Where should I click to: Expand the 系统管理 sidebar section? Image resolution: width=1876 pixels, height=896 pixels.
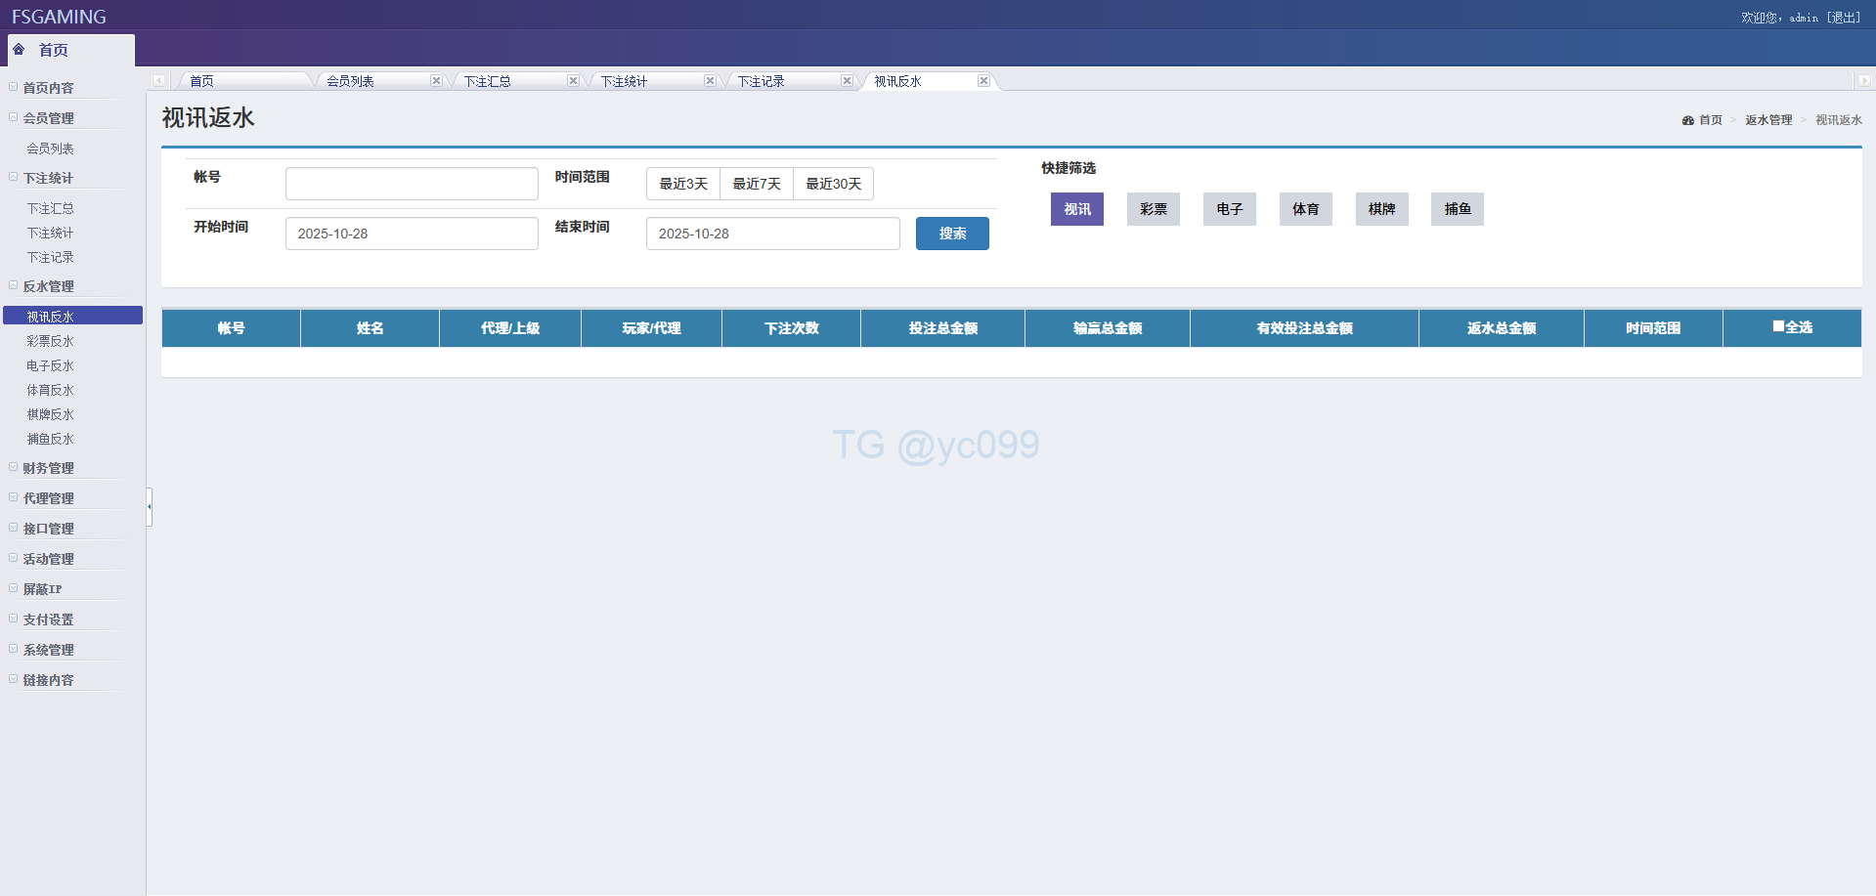tap(48, 650)
